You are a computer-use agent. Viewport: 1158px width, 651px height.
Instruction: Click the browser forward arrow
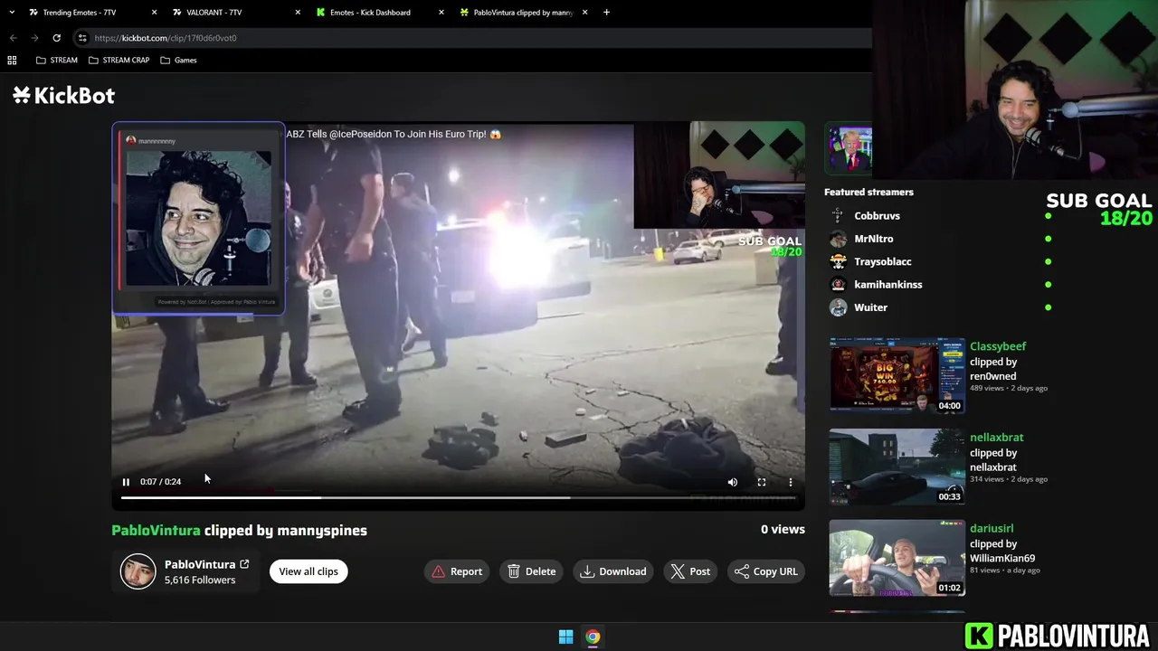pos(34,38)
